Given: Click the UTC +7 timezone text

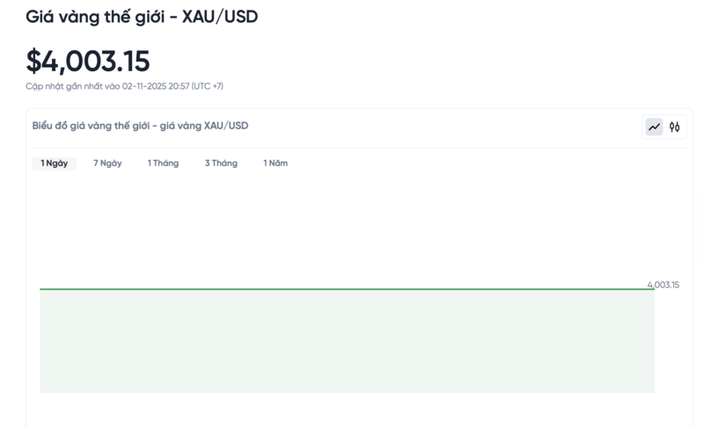Looking at the screenshot, I should [208, 86].
